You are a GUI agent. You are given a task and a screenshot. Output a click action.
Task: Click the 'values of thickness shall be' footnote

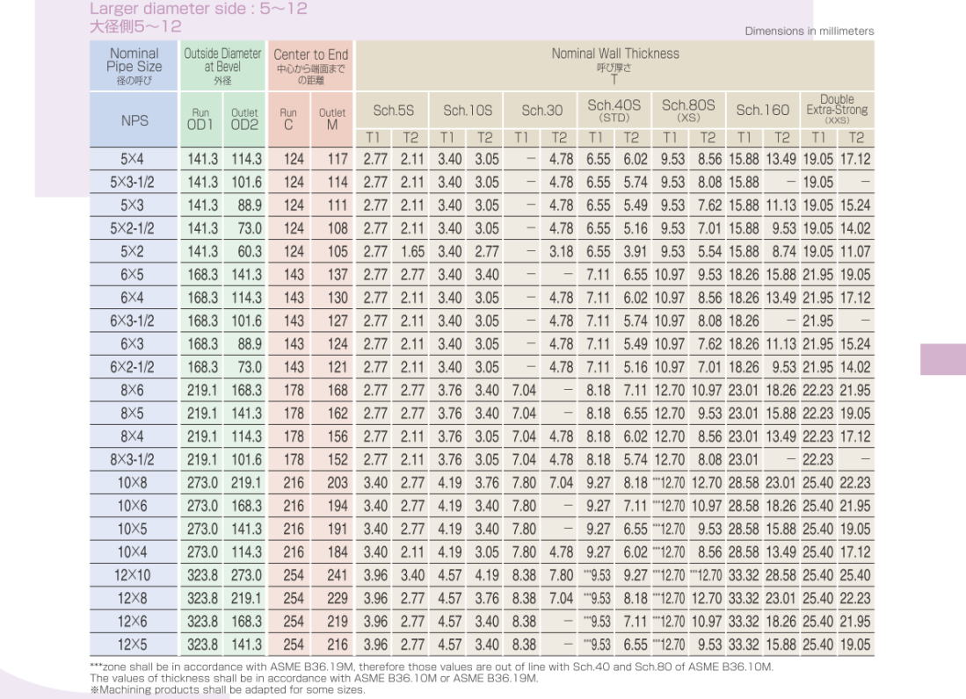(x=314, y=678)
